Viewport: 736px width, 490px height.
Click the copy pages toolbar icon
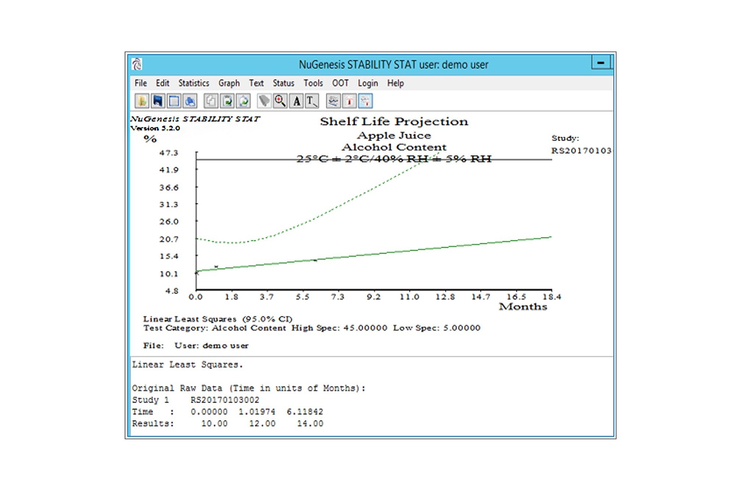[211, 101]
